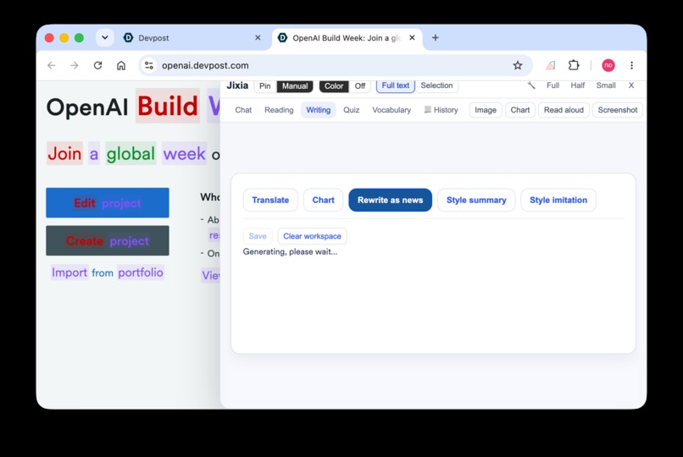Toggle Manual mode in Jixia
Screen dimensions: 683x457
pyautogui.click(x=295, y=86)
